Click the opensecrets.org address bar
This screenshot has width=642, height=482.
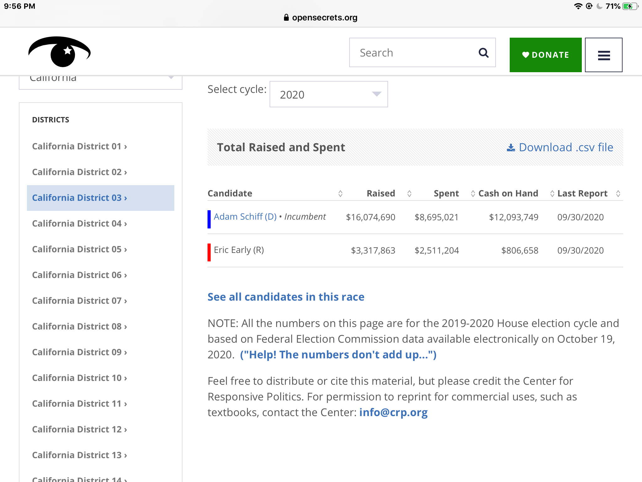(x=321, y=18)
